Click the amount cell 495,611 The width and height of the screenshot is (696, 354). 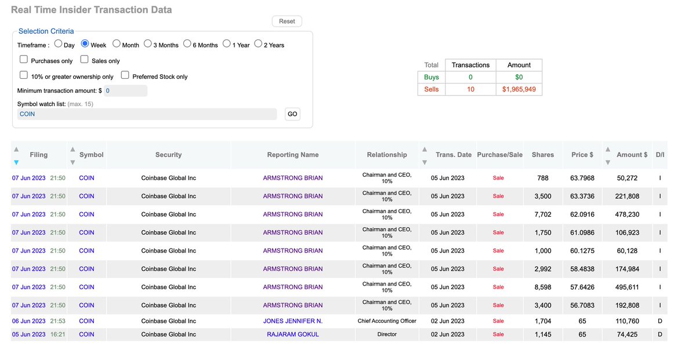(x=626, y=287)
